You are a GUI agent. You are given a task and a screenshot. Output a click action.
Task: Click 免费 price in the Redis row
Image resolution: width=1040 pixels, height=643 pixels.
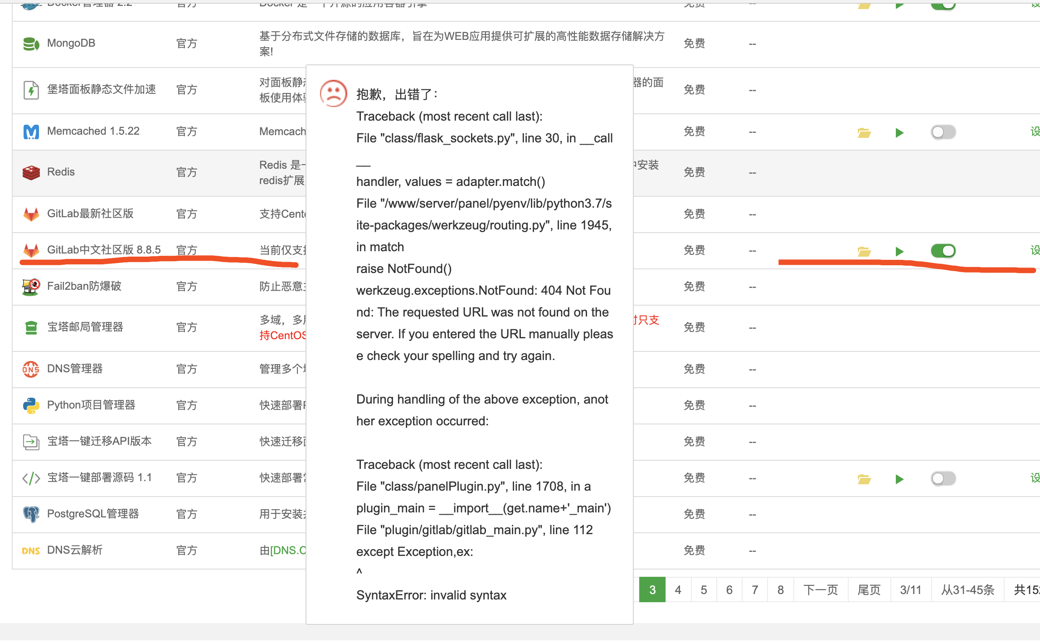(x=694, y=172)
